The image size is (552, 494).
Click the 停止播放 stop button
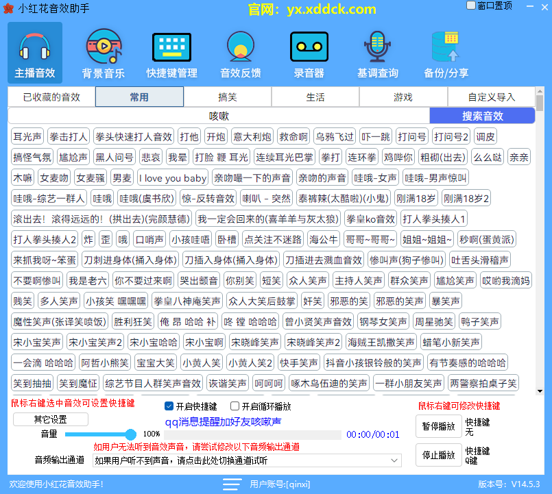(x=438, y=456)
